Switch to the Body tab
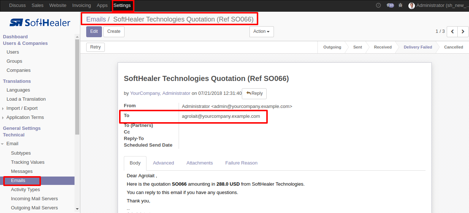469x213 pixels. click(x=135, y=163)
